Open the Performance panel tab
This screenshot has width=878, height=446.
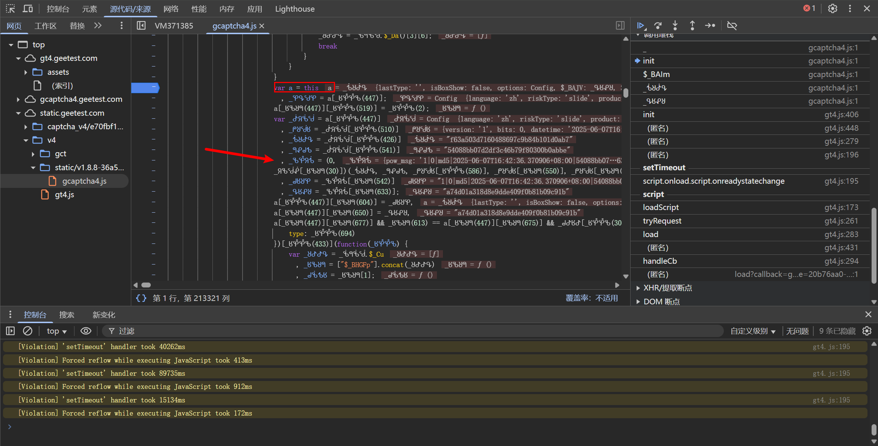pos(199,9)
